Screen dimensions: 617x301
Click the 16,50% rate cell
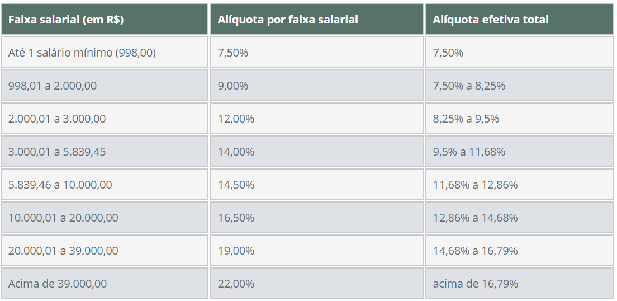click(x=236, y=218)
